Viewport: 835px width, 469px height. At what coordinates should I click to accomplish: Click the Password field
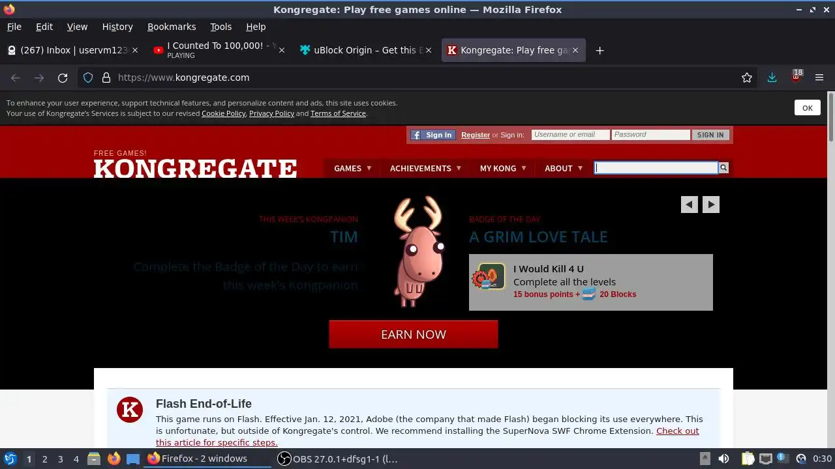click(651, 135)
